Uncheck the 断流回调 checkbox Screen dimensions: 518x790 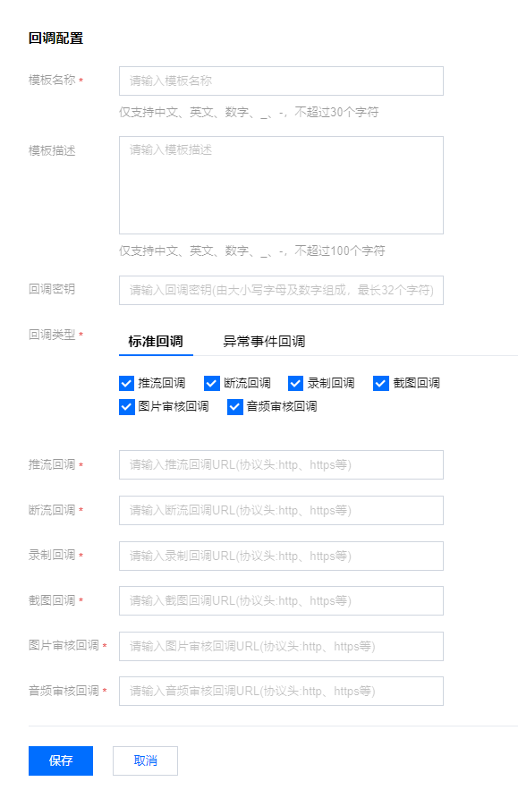[212, 384]
